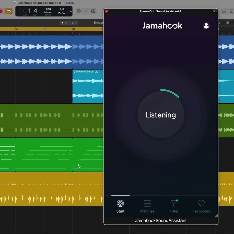Toggle the tuner fork icon
Viewport: 234px width, 234px height.
86,11
